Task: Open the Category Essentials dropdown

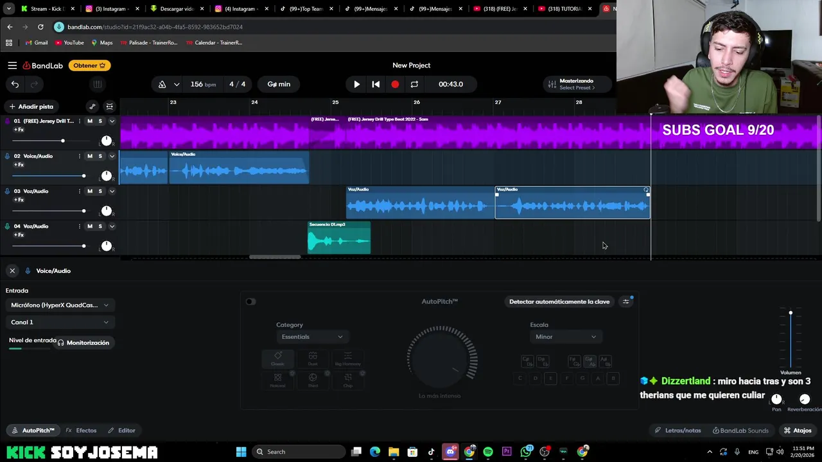Action: pos(312,337)
